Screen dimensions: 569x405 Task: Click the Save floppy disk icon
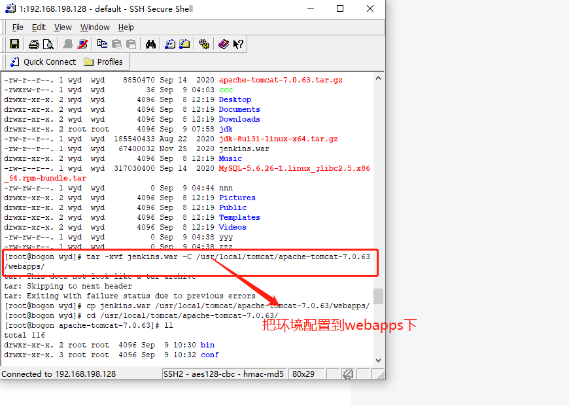coord(14,44)
